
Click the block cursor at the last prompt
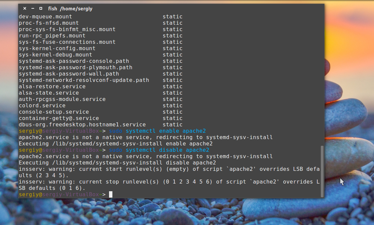tap(111, 195)
